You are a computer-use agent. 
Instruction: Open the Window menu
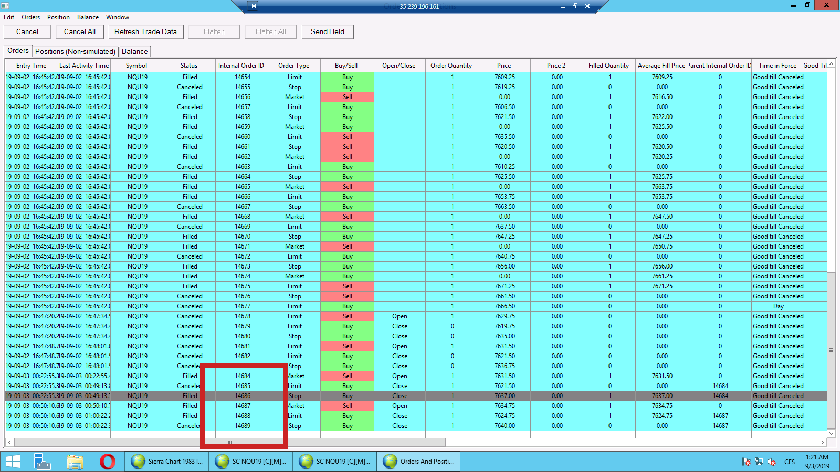118,17
